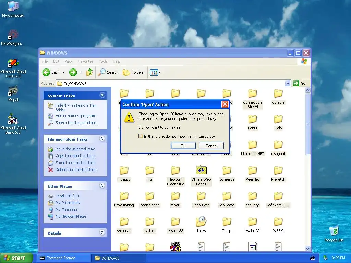Collapse the File and Folder Tasks panel
351x263 pixels.
(x=102, y=139)
